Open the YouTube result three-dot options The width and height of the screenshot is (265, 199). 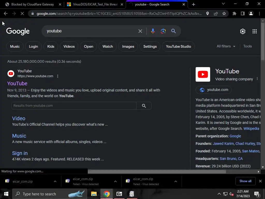coord(58,76)
